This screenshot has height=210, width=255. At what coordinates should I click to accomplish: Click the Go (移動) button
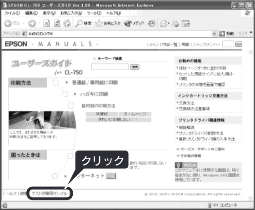pyautogui.click(x=227, y=34)
